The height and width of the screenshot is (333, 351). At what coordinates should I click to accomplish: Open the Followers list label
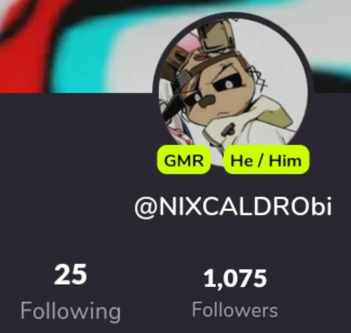coord(235,310)
